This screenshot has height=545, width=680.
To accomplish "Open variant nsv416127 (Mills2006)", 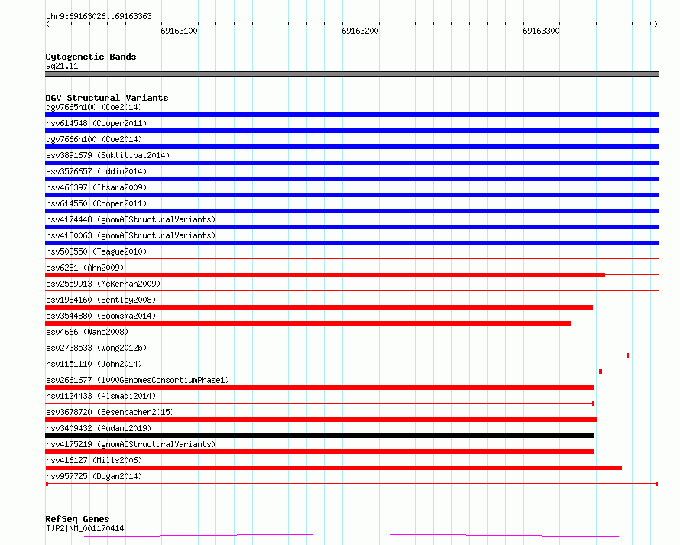I will (94, 460).
